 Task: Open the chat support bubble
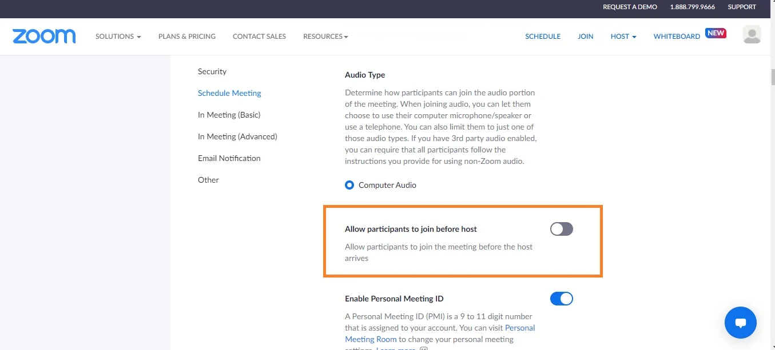point(740,323)
